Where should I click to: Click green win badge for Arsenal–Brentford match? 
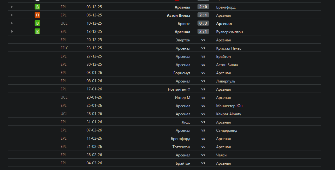click(37, 7)
